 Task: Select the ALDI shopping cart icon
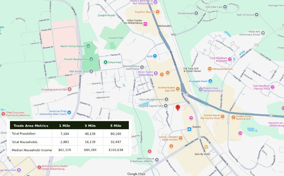click(x=155, y=56)
